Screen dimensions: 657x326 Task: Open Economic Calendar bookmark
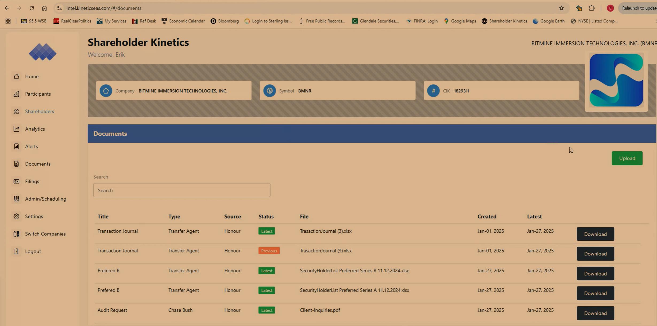coord(183,21)
